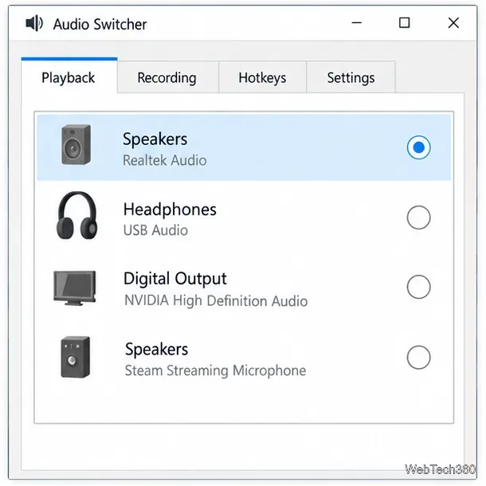
Task: Choose the Digital Output radio button
Action: 418,287
